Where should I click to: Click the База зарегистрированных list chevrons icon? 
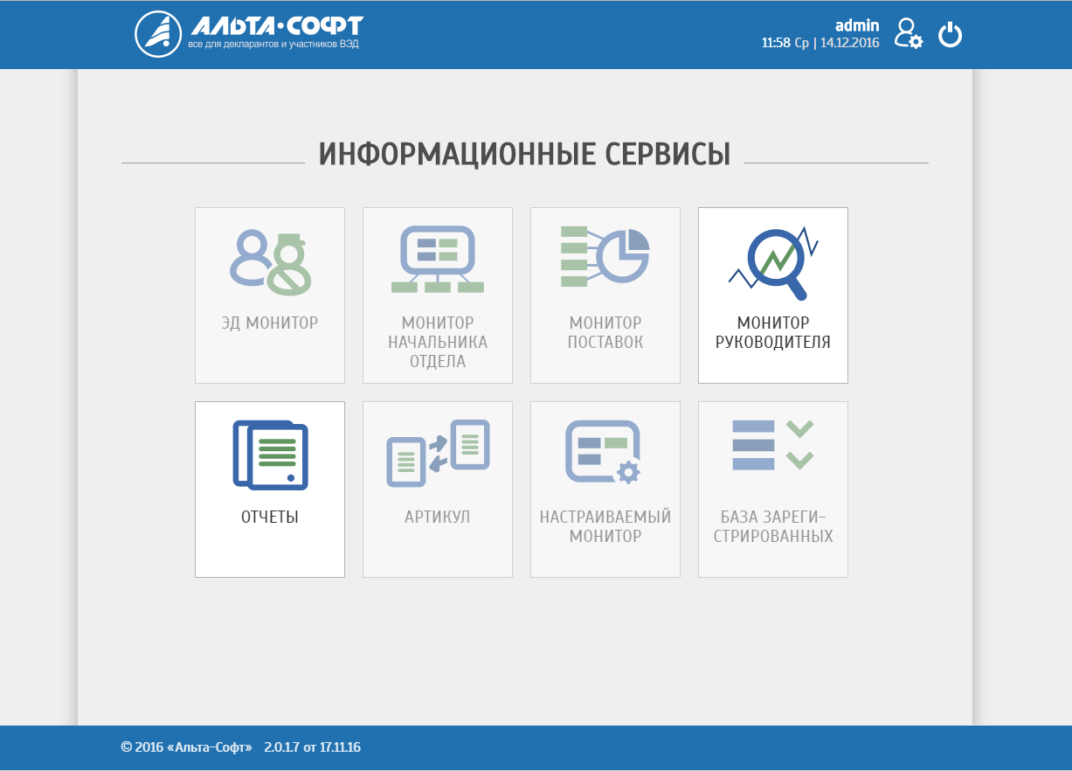pos(773,446)
